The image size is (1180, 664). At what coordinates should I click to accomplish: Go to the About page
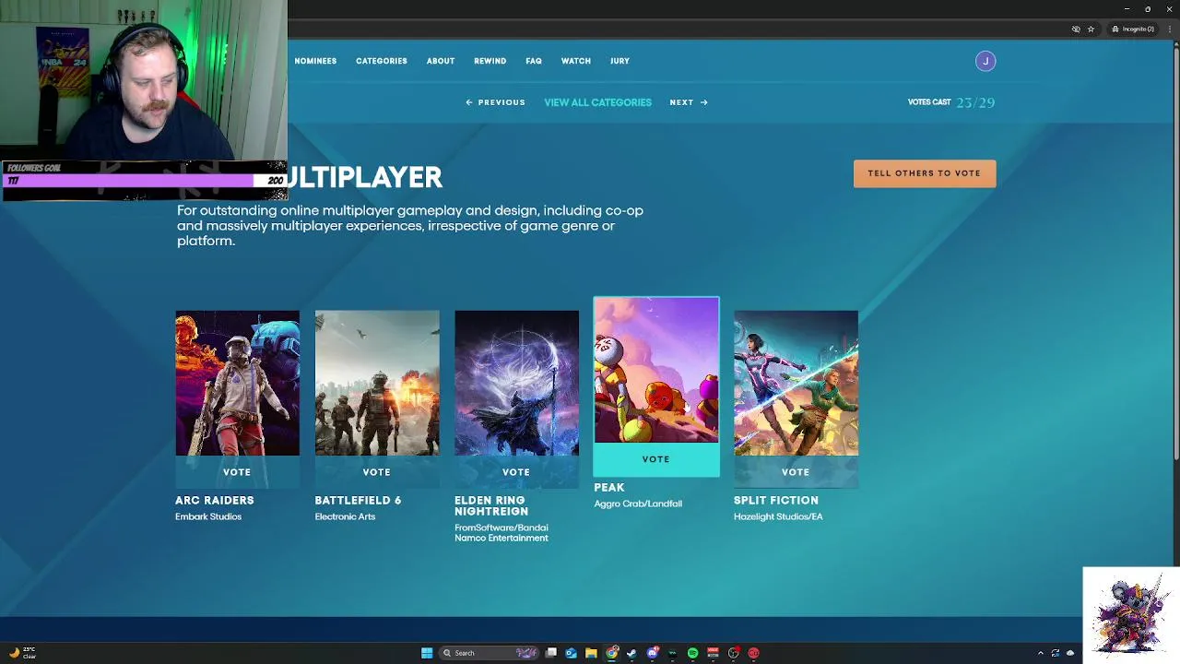[441, 61]
